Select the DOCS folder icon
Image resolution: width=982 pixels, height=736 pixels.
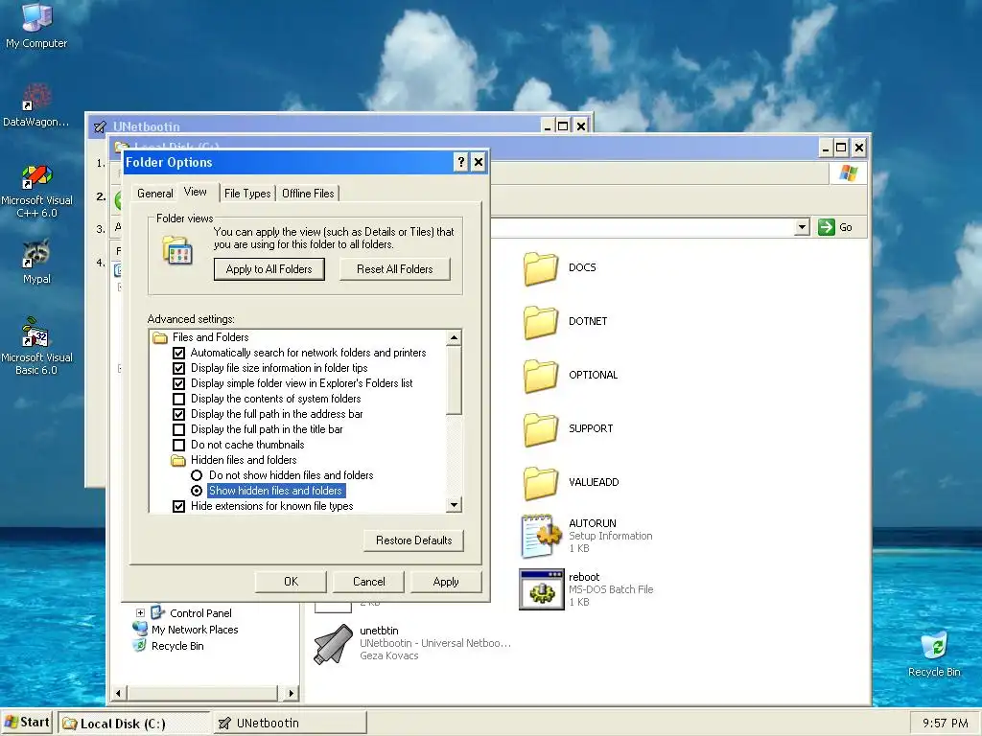(541, 268)
